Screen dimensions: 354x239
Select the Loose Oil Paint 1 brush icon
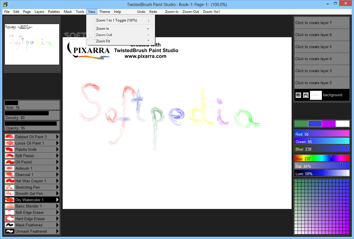(x=10, y=143)
